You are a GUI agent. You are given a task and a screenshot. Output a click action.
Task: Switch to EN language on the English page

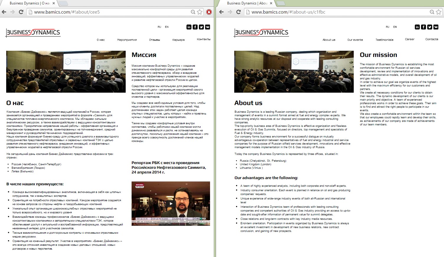[x=395, y=27]
